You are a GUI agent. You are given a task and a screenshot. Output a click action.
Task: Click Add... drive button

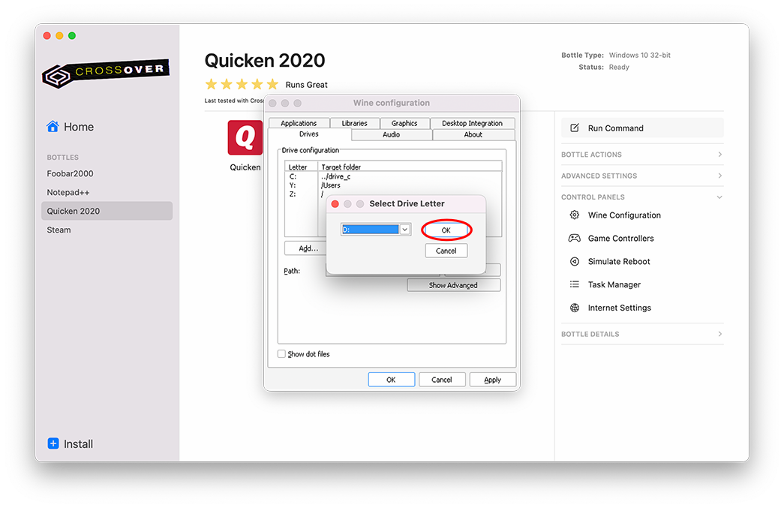pyautogui.click(x=305, y=248)
